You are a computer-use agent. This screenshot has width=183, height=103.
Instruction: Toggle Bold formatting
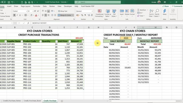14,15
